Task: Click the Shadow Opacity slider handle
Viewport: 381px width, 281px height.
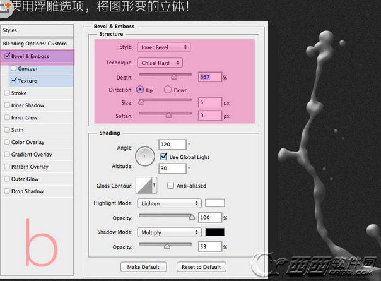Action: [167, 246]
